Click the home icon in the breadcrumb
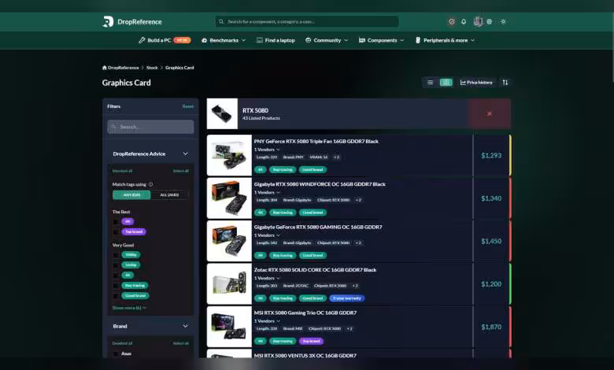 click(105, 68)
